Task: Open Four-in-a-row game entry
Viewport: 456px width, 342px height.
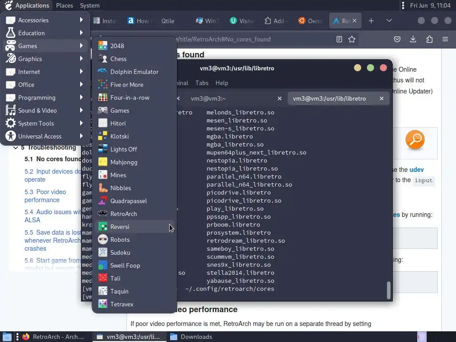Action: 134,98
